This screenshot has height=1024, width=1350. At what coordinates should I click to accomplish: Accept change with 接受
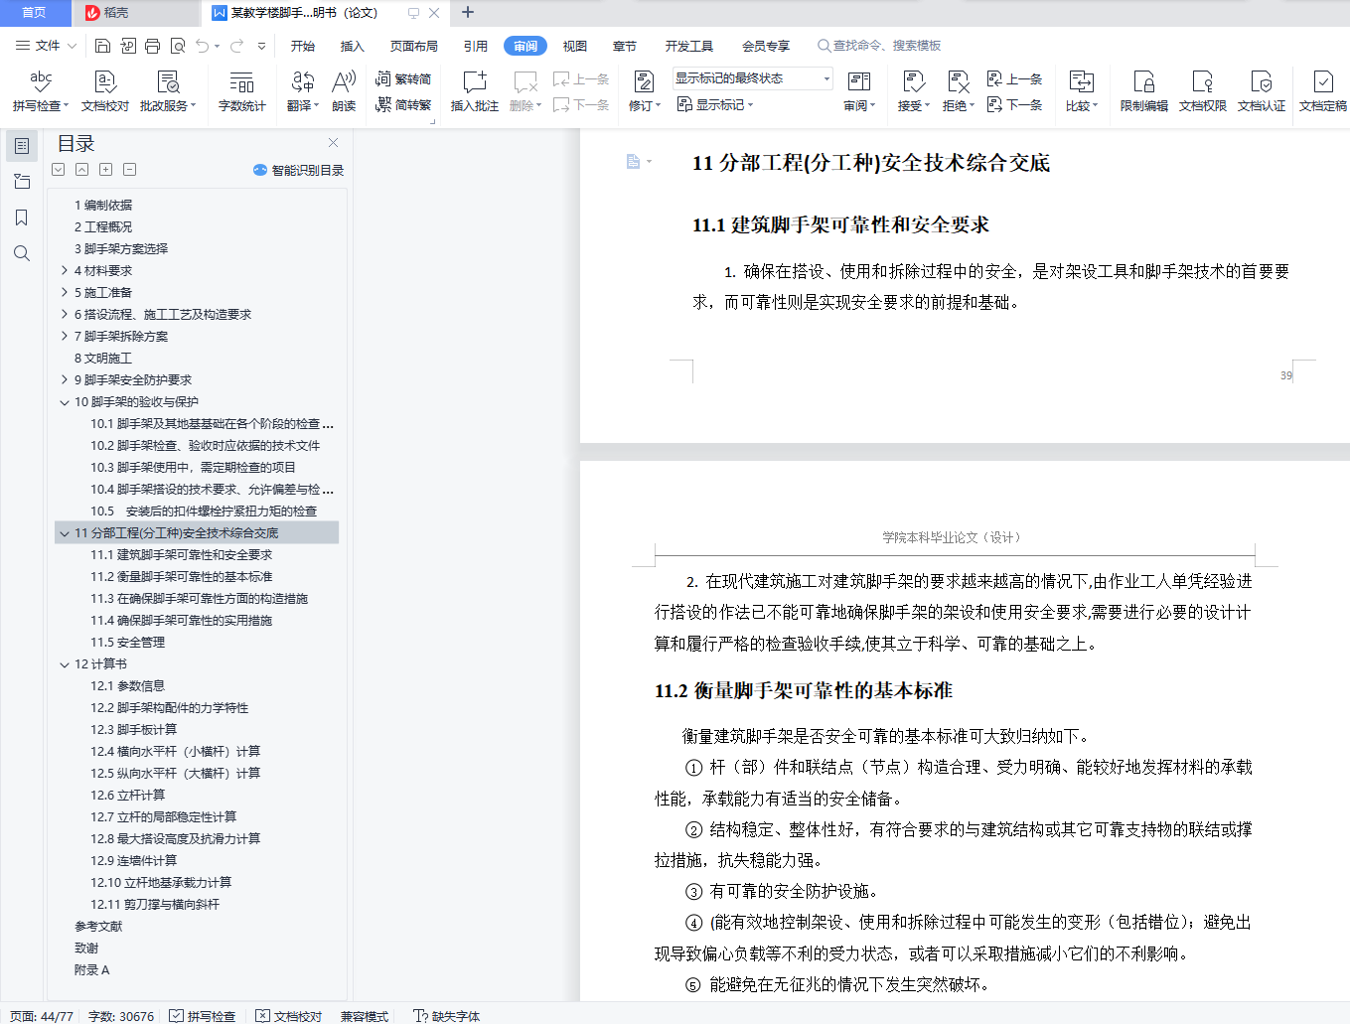pyautogui.click(x=914, y=90)
